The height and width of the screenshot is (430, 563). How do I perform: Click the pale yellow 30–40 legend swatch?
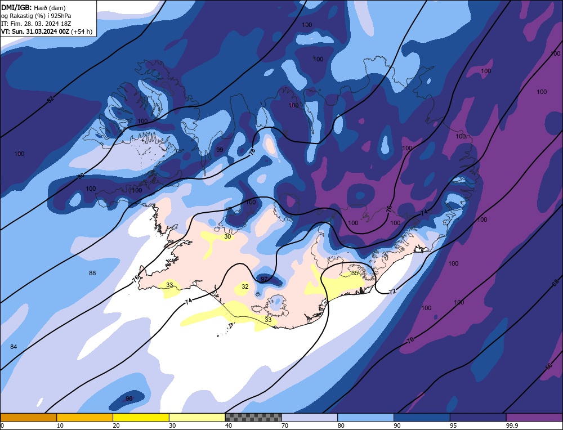point(197,417)
